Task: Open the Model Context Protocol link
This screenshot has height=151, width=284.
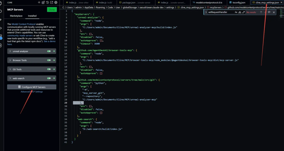Action: 24,24
